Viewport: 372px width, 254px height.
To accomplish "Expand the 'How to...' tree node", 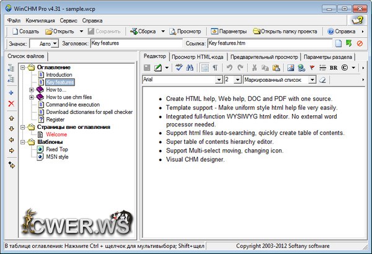I will click(x=32, y=90).
